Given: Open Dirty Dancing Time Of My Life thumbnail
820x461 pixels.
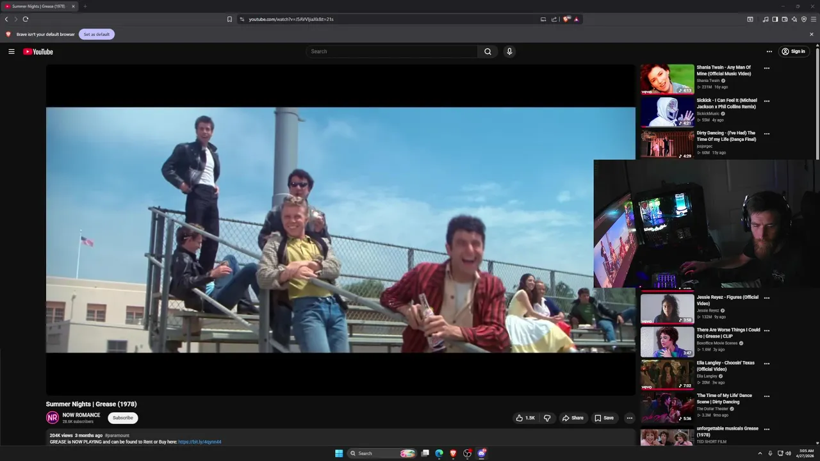Looking at the screenshot, I should (x=667, y=144).
